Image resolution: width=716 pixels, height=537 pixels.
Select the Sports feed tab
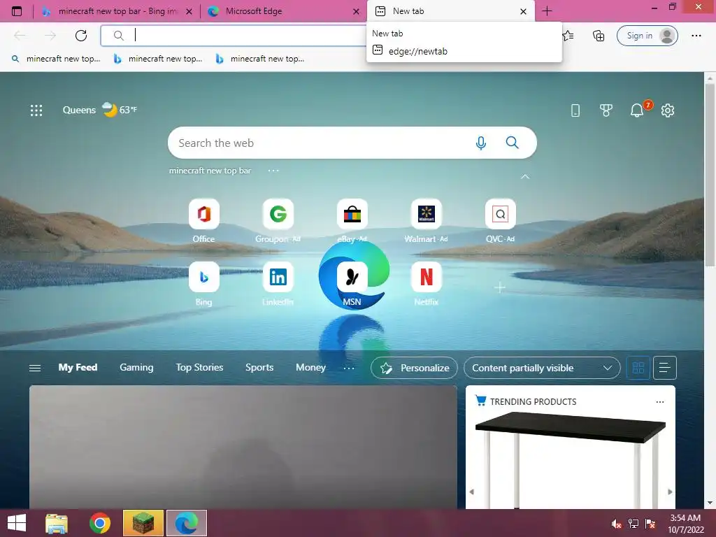259,368
